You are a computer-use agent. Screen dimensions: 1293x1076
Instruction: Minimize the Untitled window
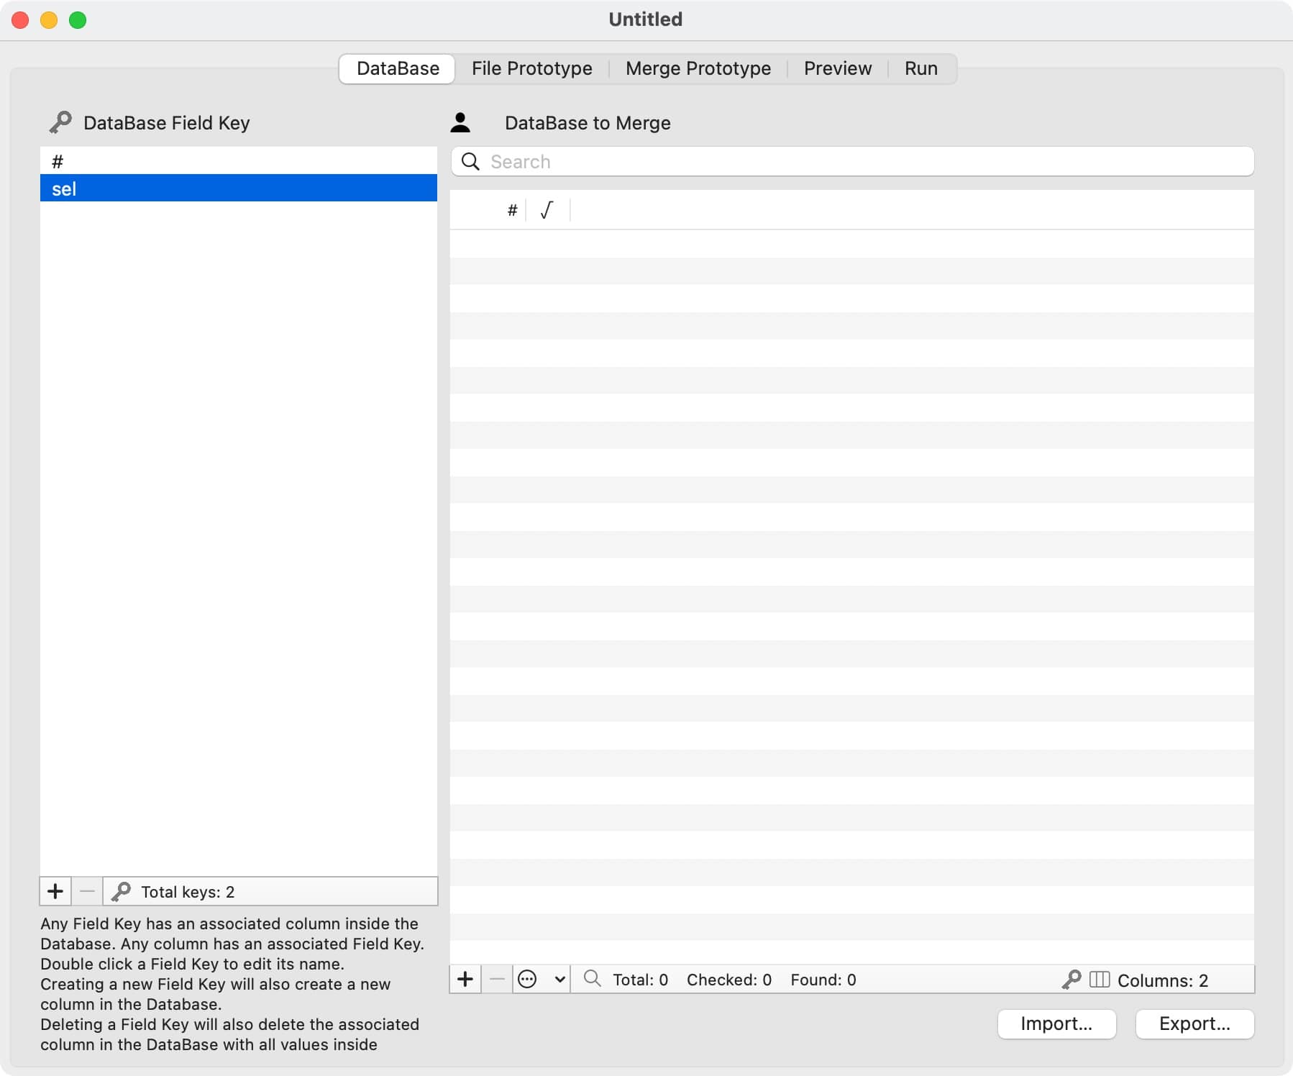[x=49, y=20]
